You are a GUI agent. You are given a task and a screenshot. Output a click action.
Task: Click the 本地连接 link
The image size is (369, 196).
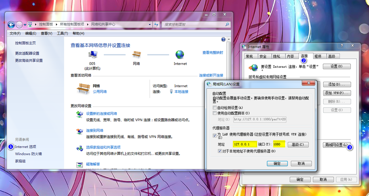tap(181, 92)
